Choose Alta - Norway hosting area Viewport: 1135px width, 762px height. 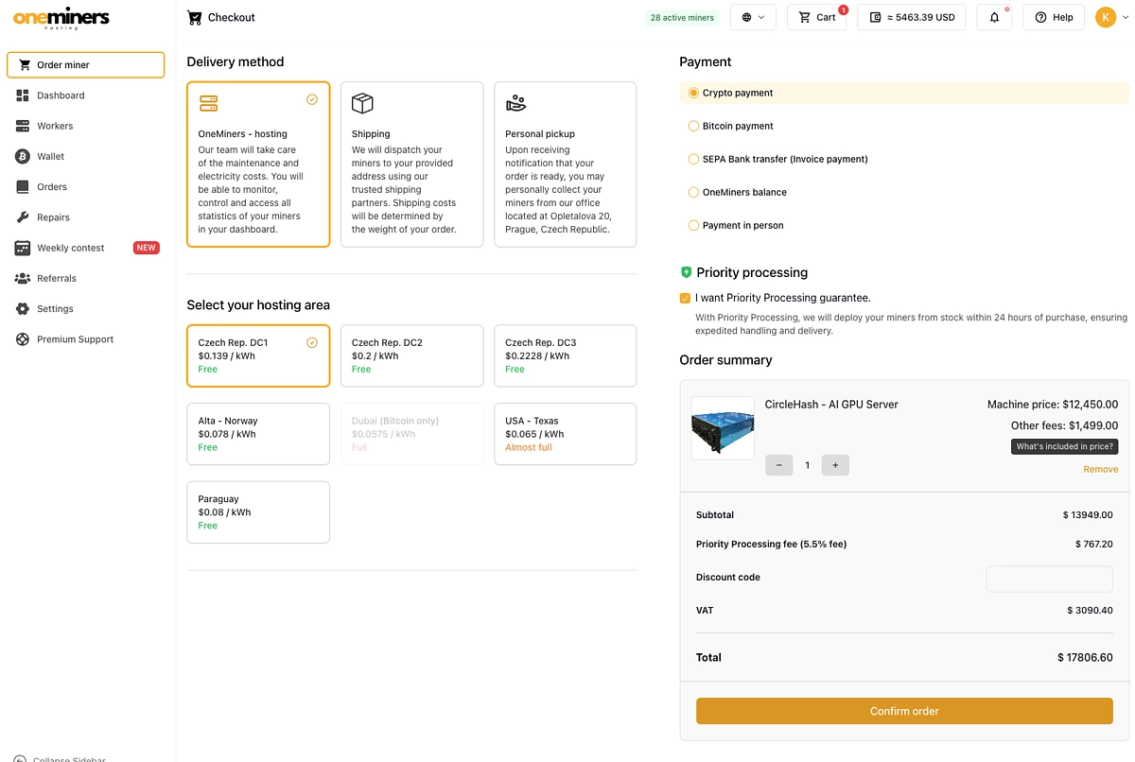click(x=258, y=434)
